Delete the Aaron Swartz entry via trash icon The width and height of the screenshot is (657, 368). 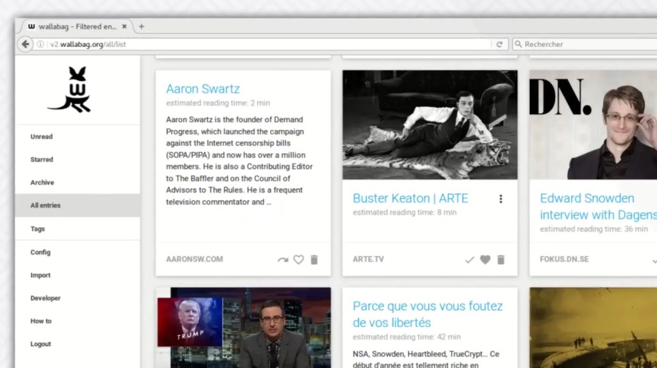click(314, 260)
